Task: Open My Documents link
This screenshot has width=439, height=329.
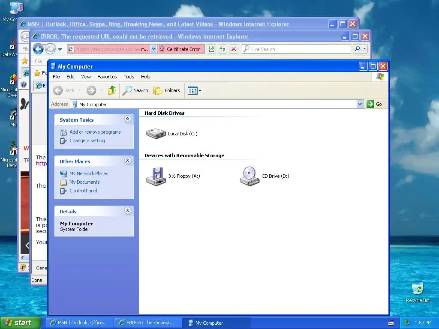Action: 84,182
